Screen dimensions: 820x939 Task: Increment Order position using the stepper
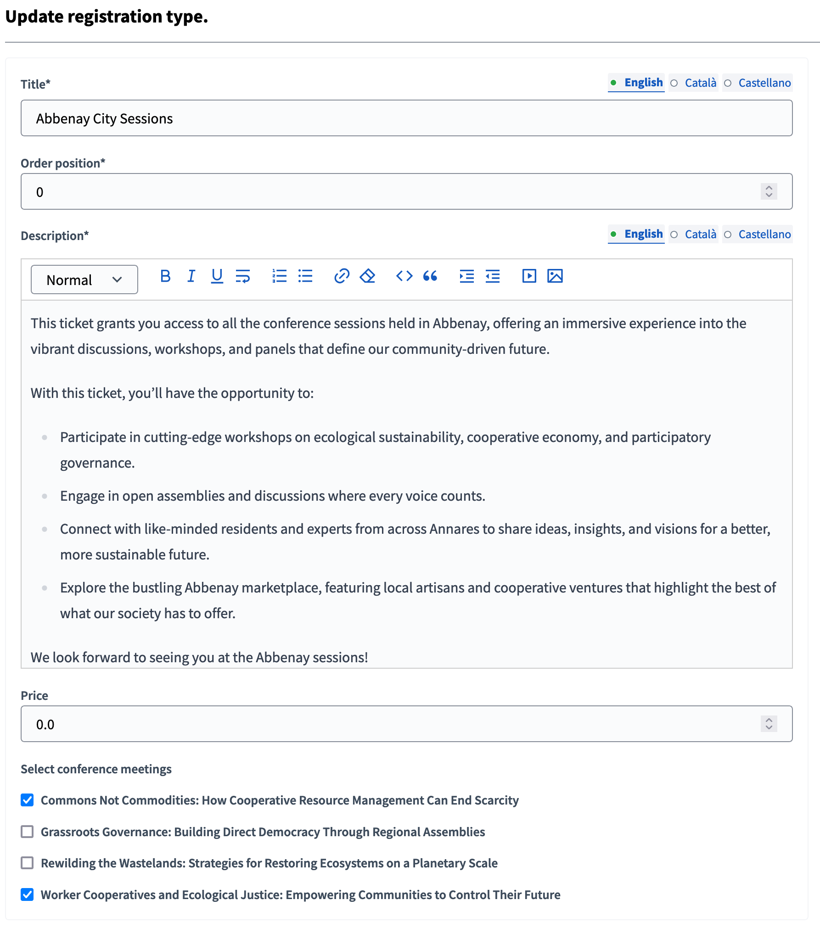click(768, 188)
